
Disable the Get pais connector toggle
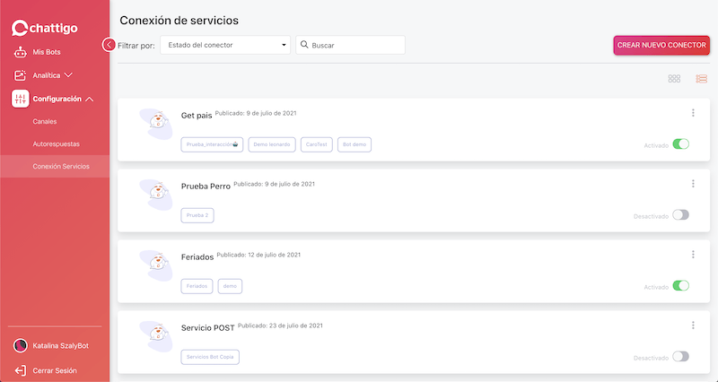click(680, 144)
